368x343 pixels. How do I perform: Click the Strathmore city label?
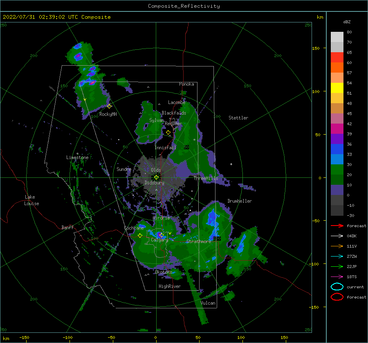(199, 241)
